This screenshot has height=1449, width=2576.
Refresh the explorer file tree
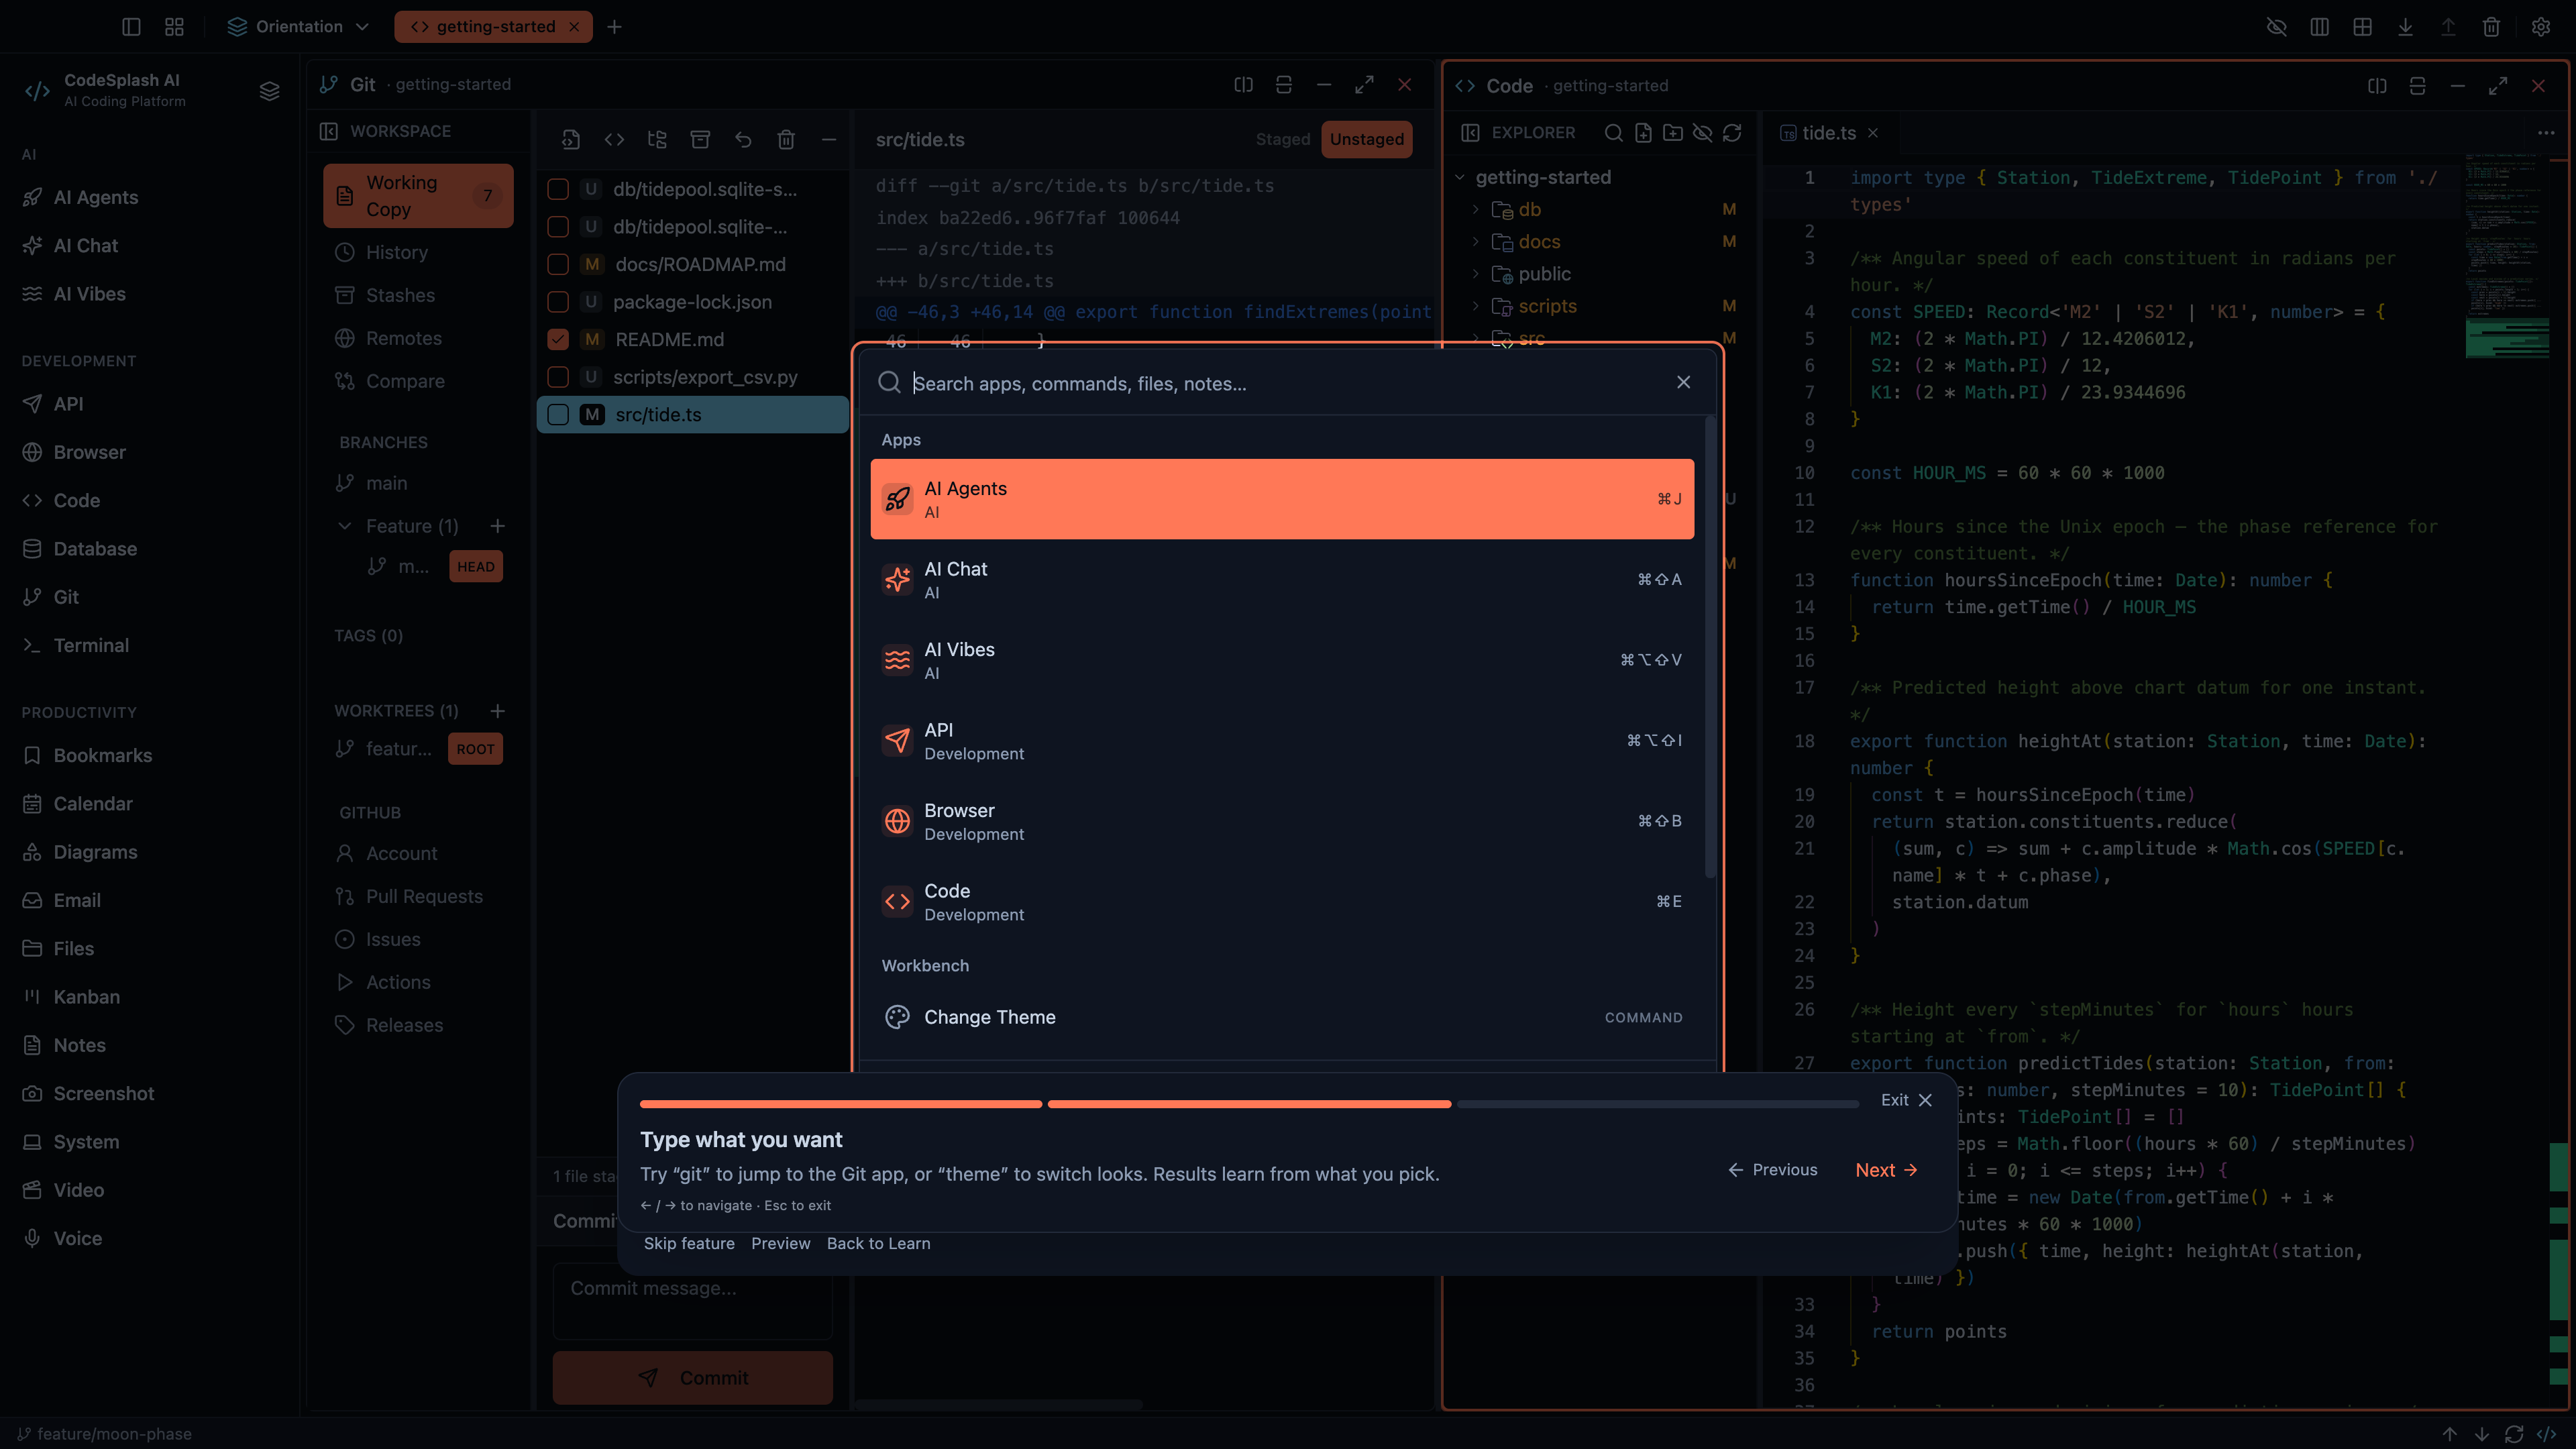coord(1732,133)
